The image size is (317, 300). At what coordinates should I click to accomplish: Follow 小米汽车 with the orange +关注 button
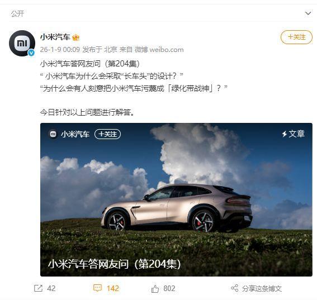point(296,37)
